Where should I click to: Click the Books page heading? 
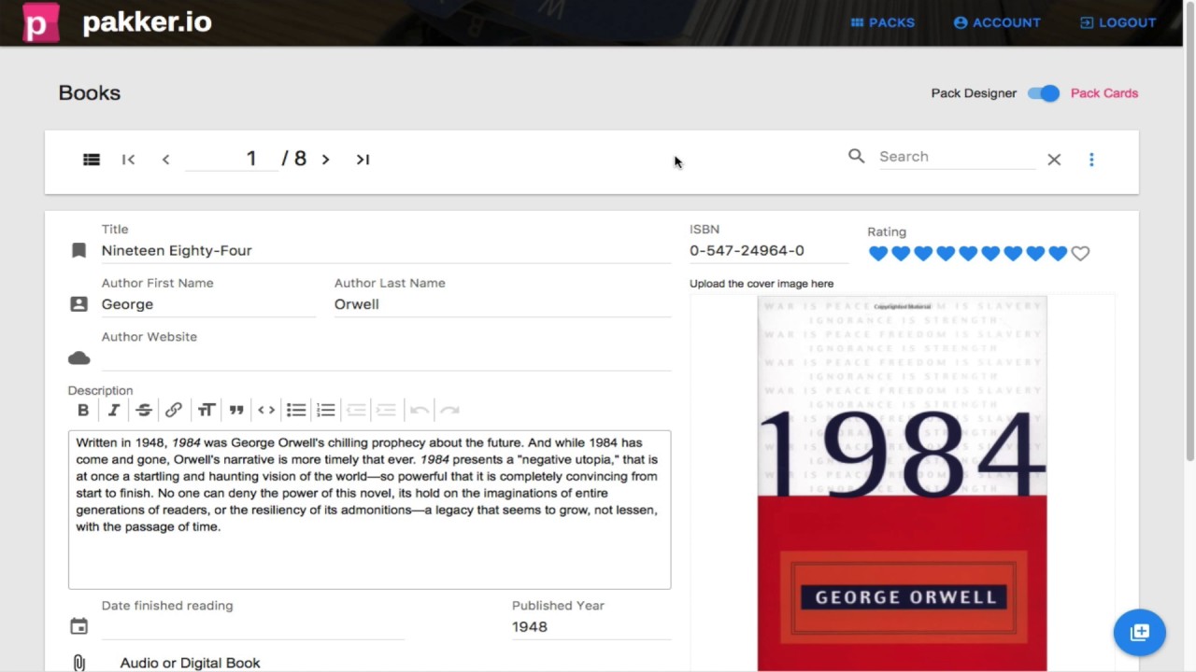(90, 93)
